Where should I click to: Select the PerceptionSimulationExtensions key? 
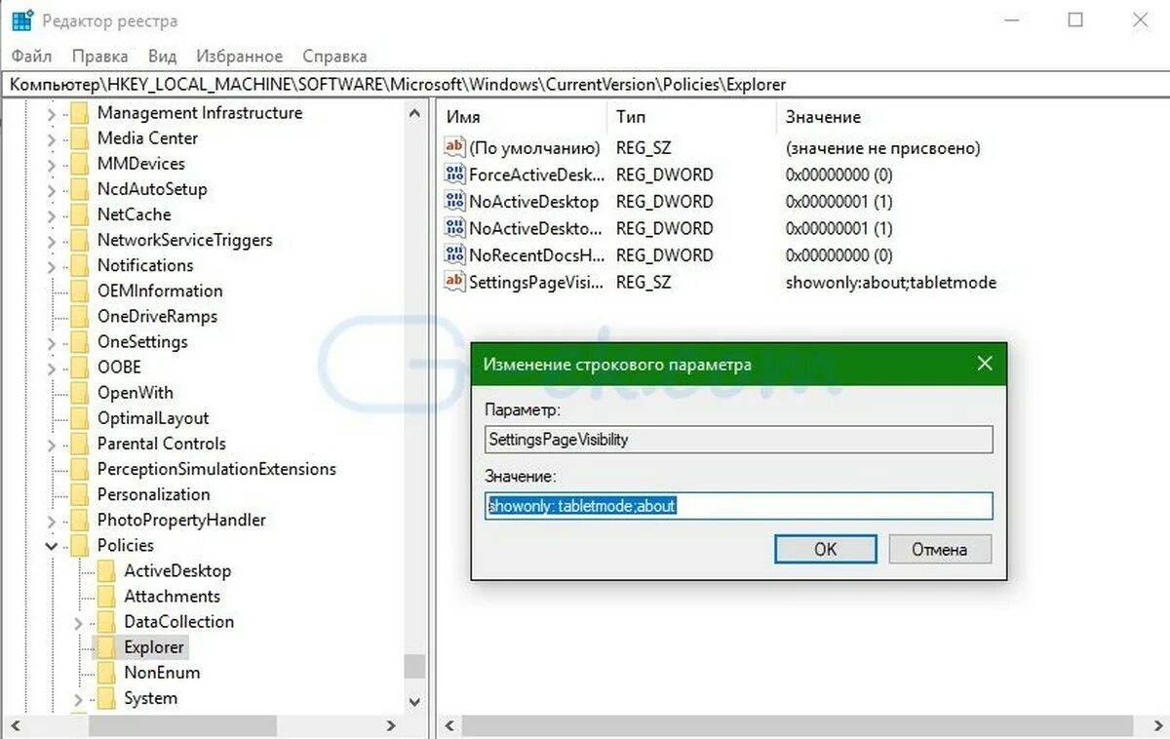(x=216, y=469)
